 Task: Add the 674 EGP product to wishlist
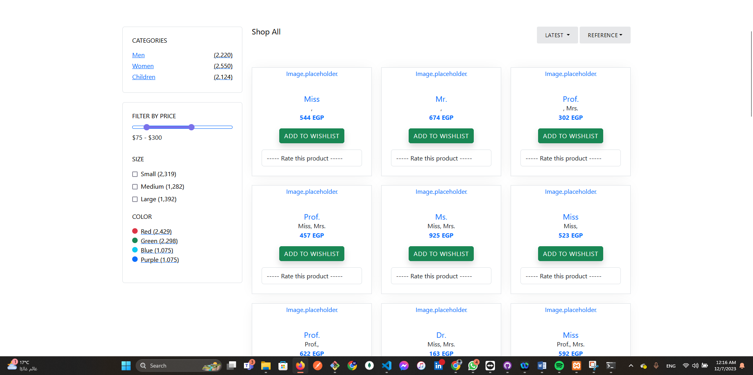point(441,136)
